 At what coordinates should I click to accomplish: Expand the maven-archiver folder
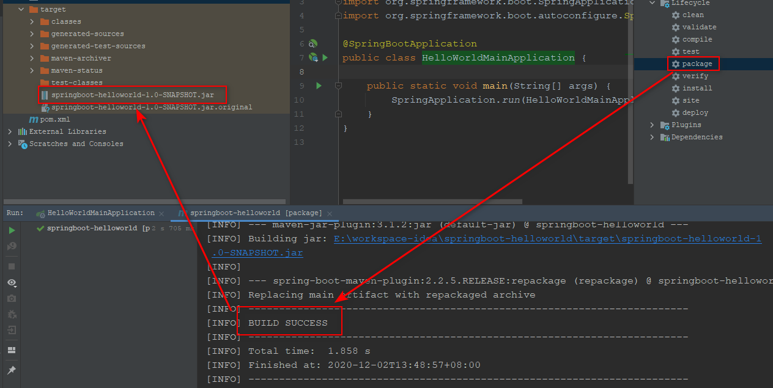32,58
